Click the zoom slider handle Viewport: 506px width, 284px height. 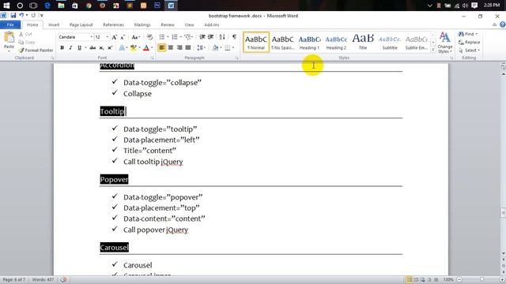click(481, 279)
